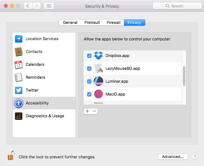Click the app list scrollbar thumb
Image resolution: width=204 pixels, height=166 pixels.
pos(184,76)
